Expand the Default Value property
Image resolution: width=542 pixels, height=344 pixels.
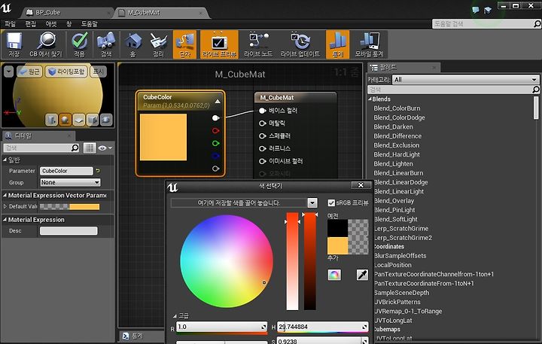pos(5,206)
